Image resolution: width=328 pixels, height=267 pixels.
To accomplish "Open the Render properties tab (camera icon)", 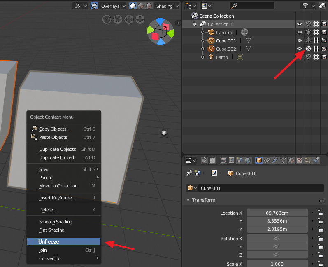I will tap(223, 160).
